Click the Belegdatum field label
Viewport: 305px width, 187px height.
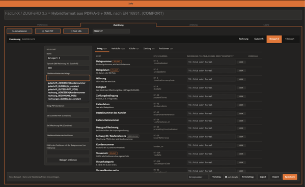point(103,70)
